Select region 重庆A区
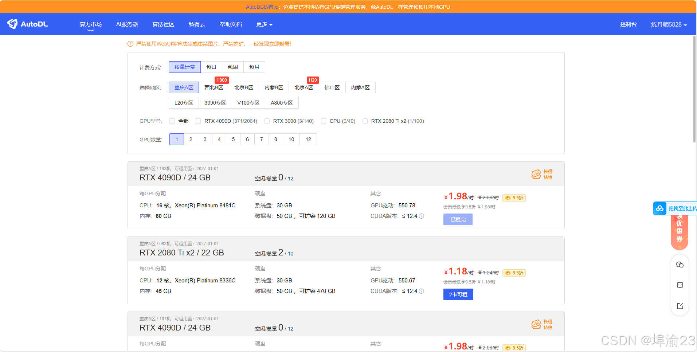 [184, 87]
